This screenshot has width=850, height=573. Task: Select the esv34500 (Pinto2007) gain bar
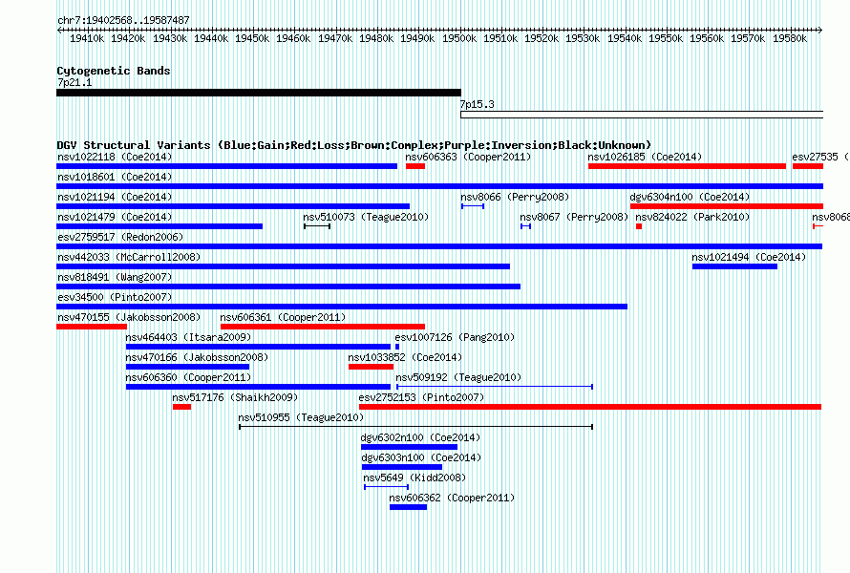point(342,307)
